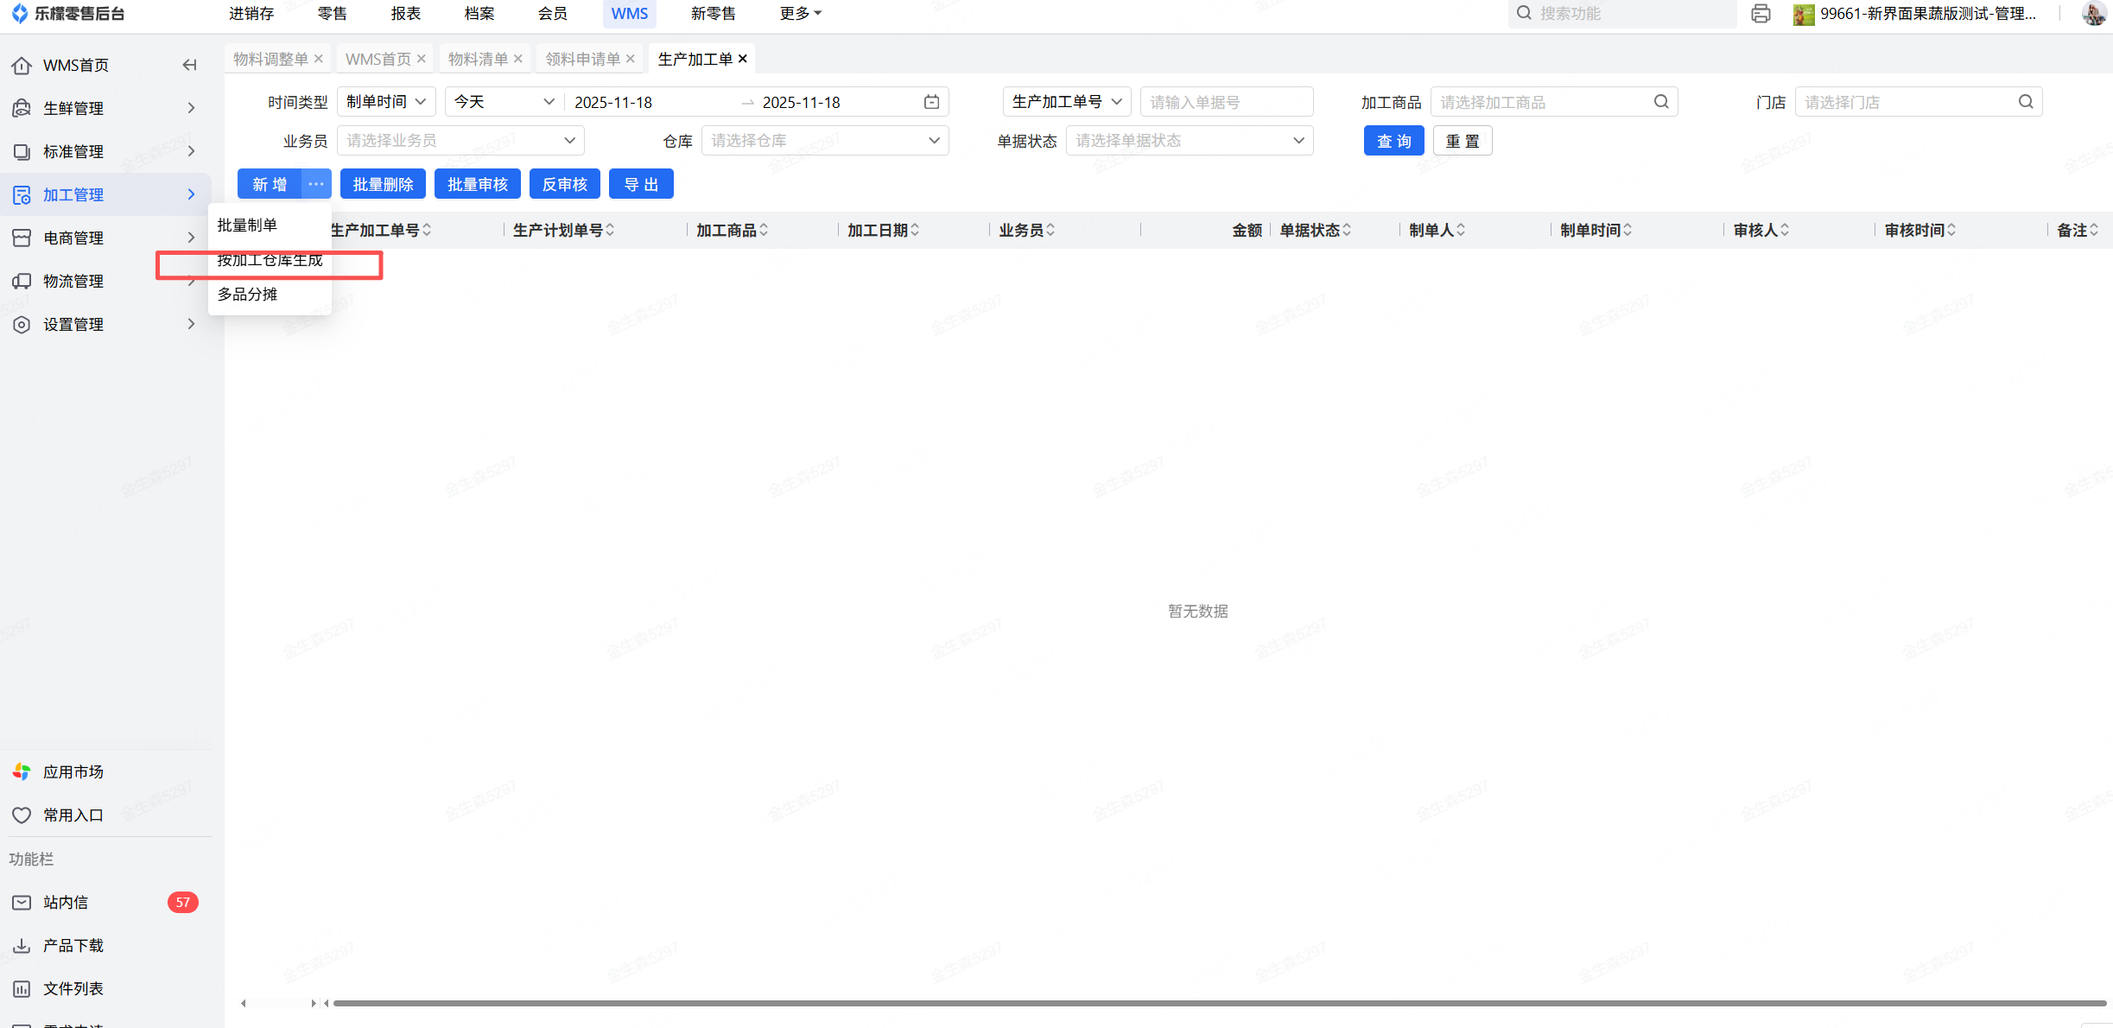The width and height of the screenshot is (2113, 1028).
Task: Open the 时间类型 dropdown
Action: [x=385, y=102]
